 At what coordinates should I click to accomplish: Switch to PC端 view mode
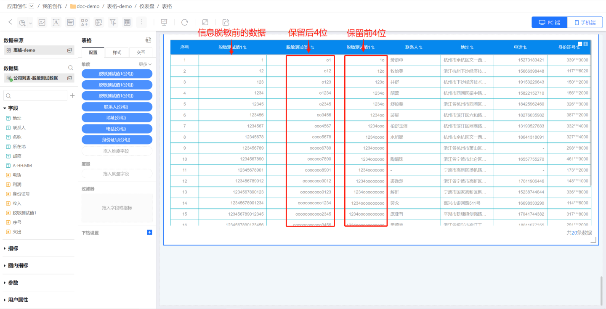click(549, 23)
